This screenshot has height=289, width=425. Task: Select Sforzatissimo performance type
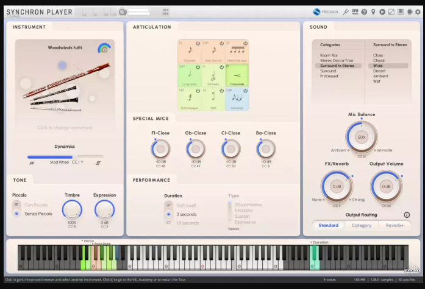[x=248, y=204]
